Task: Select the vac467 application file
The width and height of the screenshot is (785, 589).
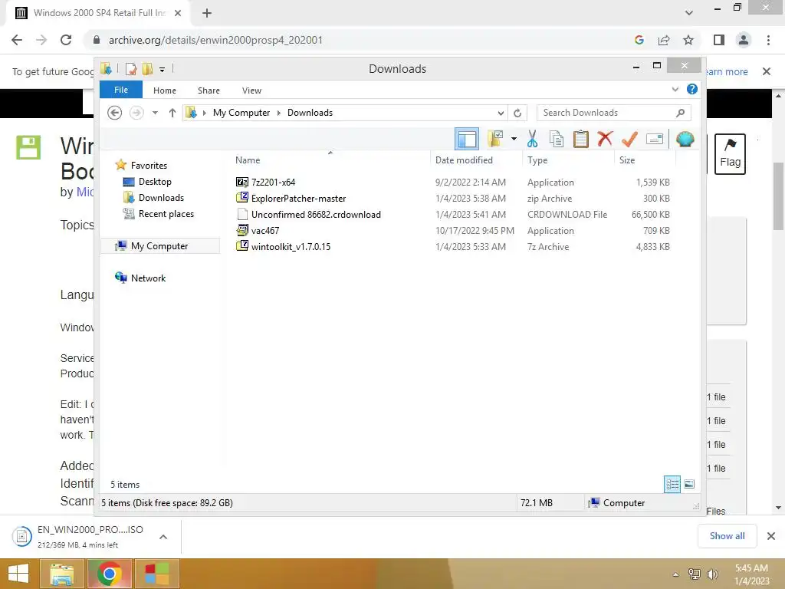Action: click(264, 230)
